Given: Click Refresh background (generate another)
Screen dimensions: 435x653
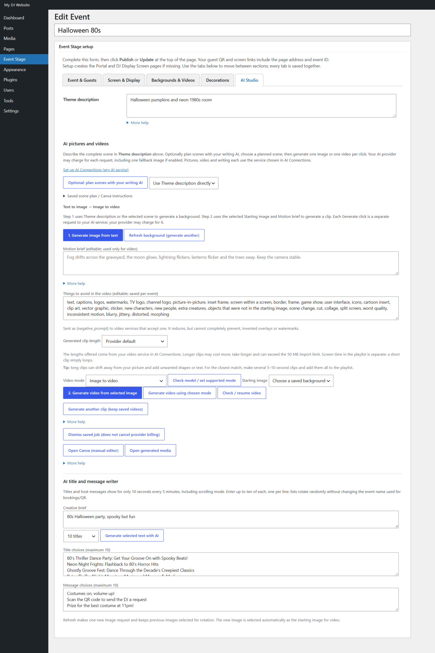Looking at the screenshot, I should tap(164, 235).
